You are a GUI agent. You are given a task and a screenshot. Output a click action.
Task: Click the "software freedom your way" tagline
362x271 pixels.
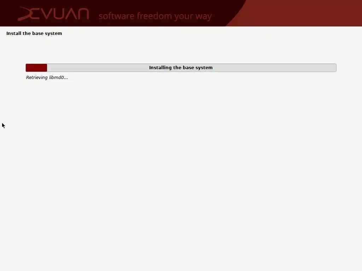[155, 16]
